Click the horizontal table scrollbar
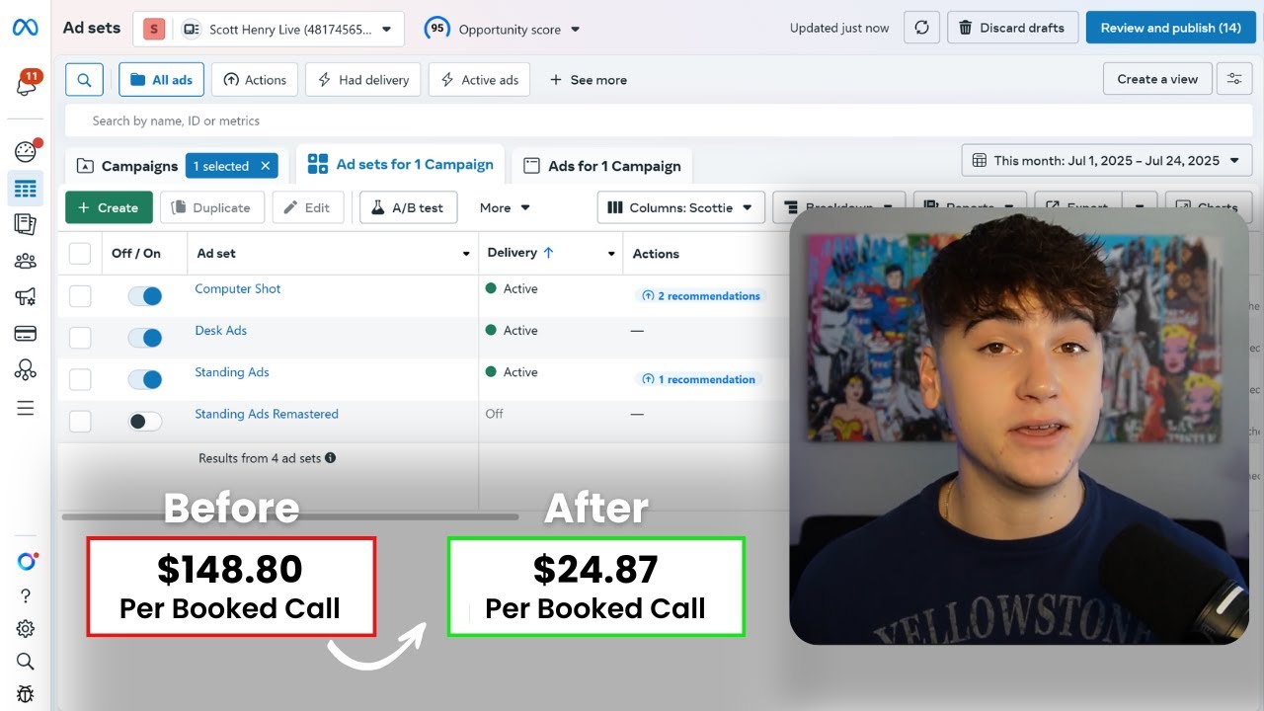 (289, 515)
